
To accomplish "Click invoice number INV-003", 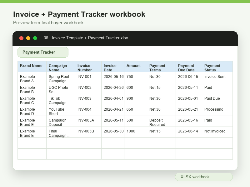I will click(x=88, y=99).
